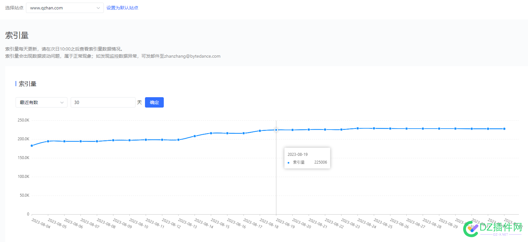Click the highlighted 2023-08-19 data point

(276, 130)
